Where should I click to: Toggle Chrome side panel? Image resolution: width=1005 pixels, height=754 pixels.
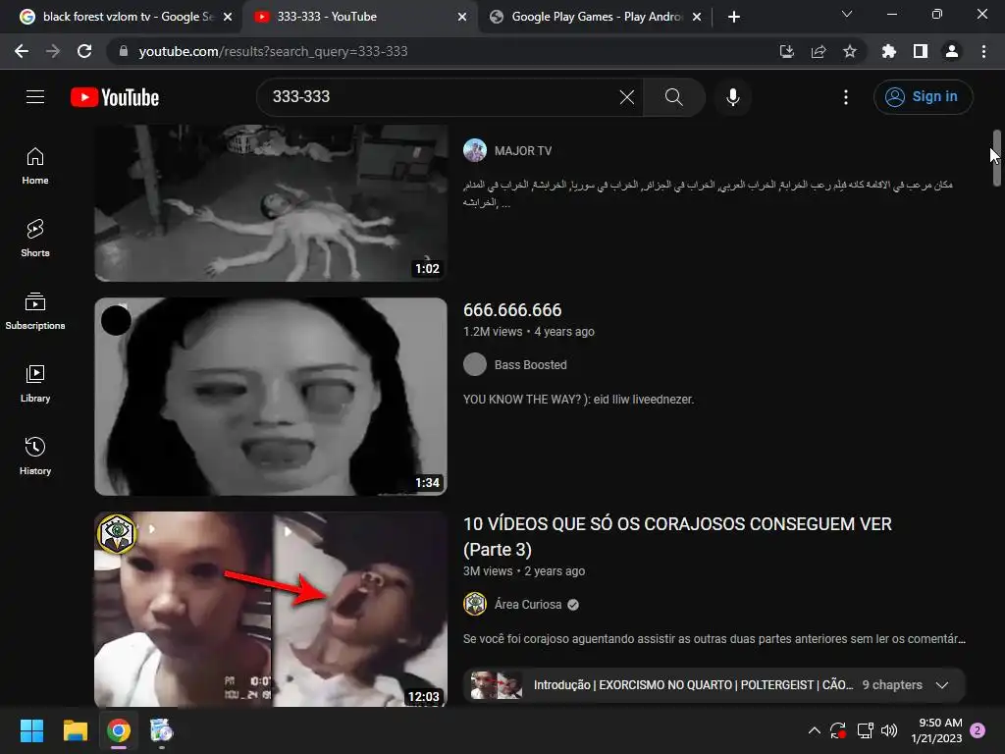pos(921,51)
